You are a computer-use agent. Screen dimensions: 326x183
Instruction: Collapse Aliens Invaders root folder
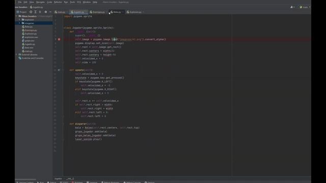[17, 16]
